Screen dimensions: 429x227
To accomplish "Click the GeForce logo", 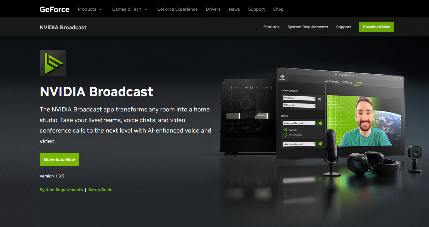I will 55,9.
